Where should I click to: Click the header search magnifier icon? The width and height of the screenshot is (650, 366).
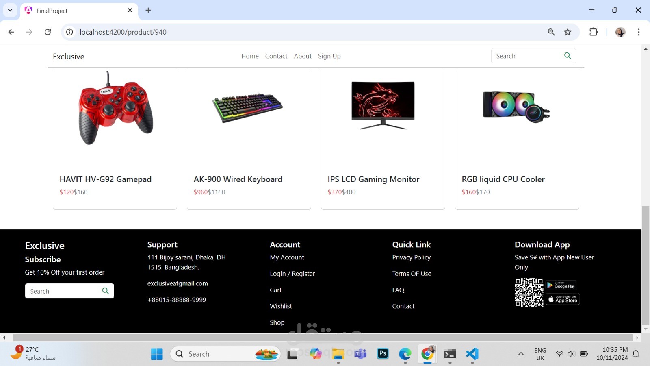(x=568, y=56)
